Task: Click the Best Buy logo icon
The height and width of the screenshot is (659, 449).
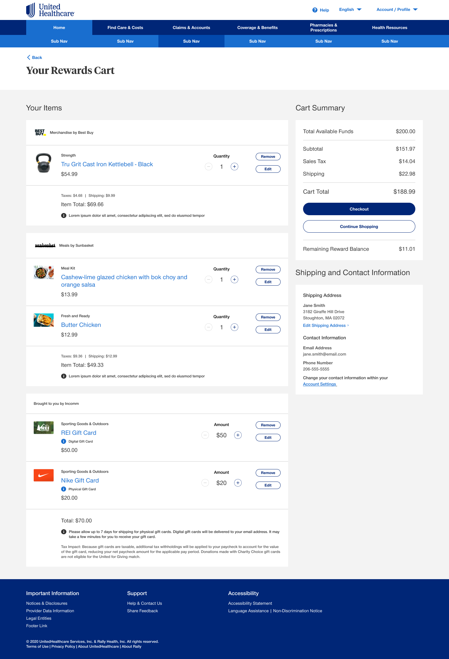Action: tap(40, 133)
